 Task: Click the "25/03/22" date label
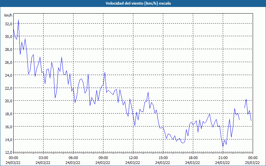[x=252, y=163]
